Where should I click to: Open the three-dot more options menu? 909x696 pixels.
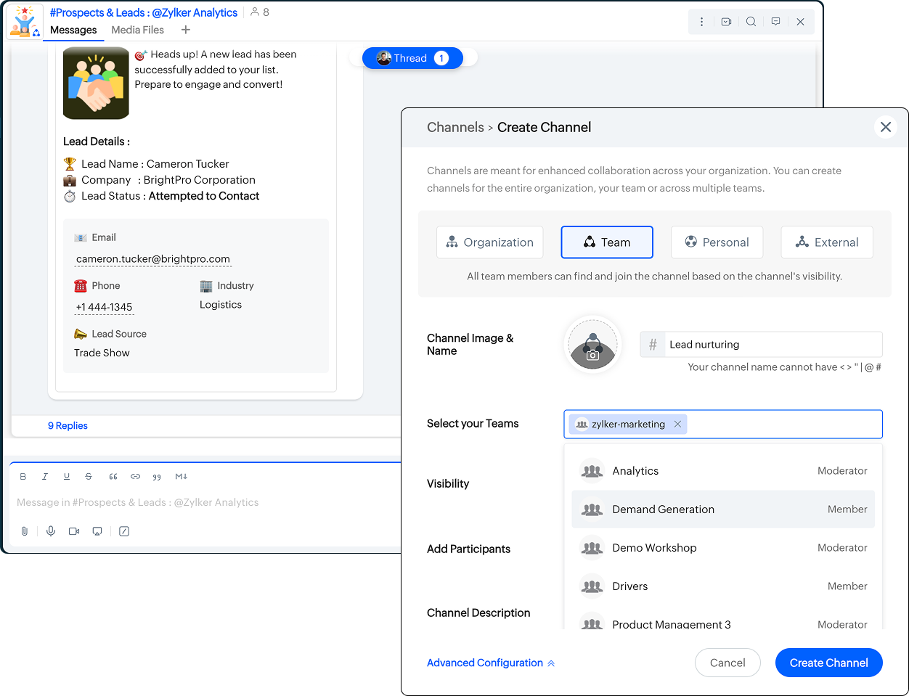pyautogui.click(x=701, y=22)
